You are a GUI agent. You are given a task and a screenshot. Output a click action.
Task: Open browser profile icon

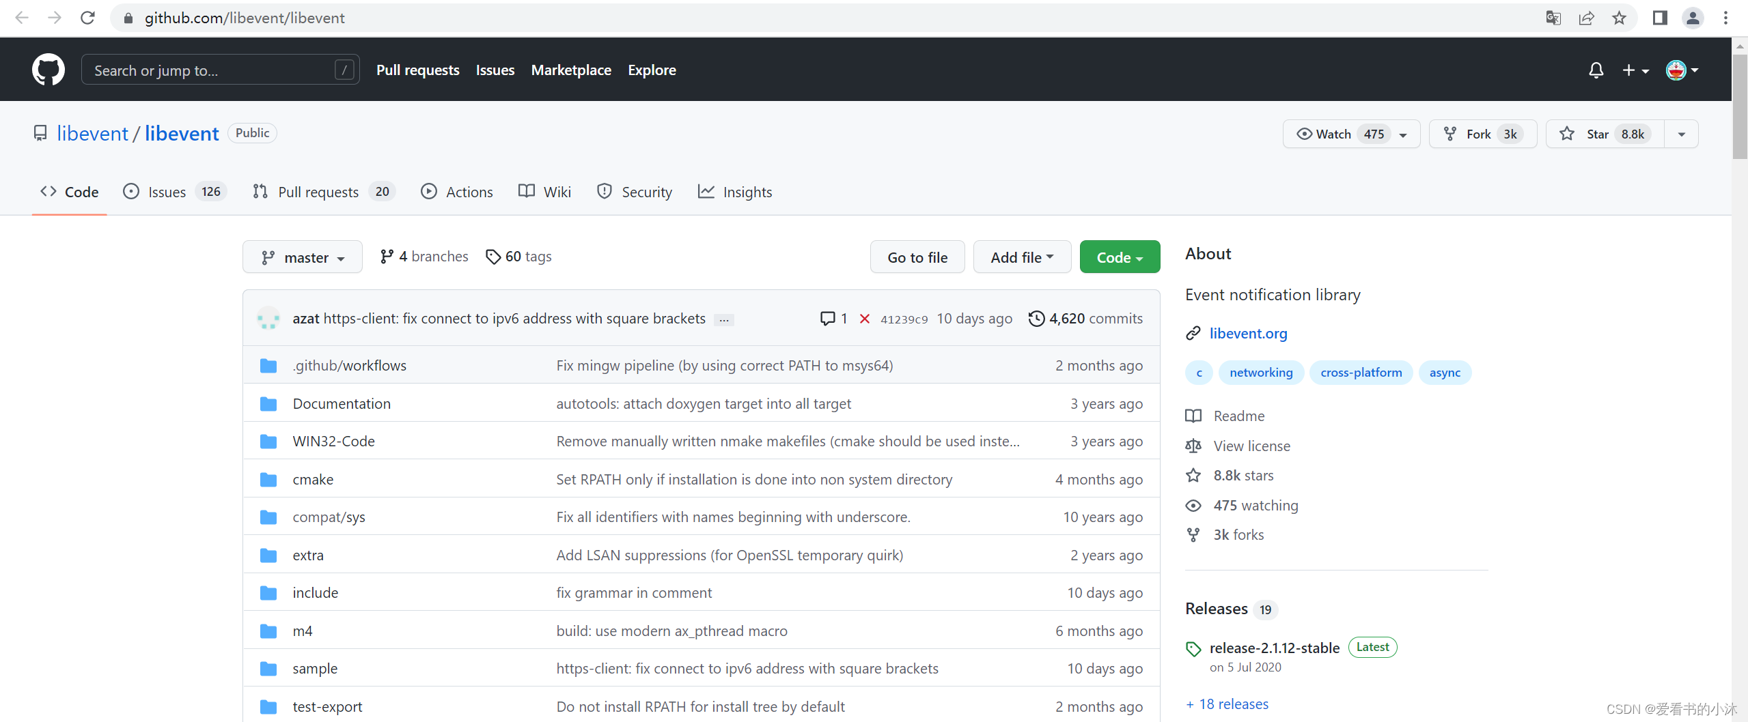[x=1693, y=18]
